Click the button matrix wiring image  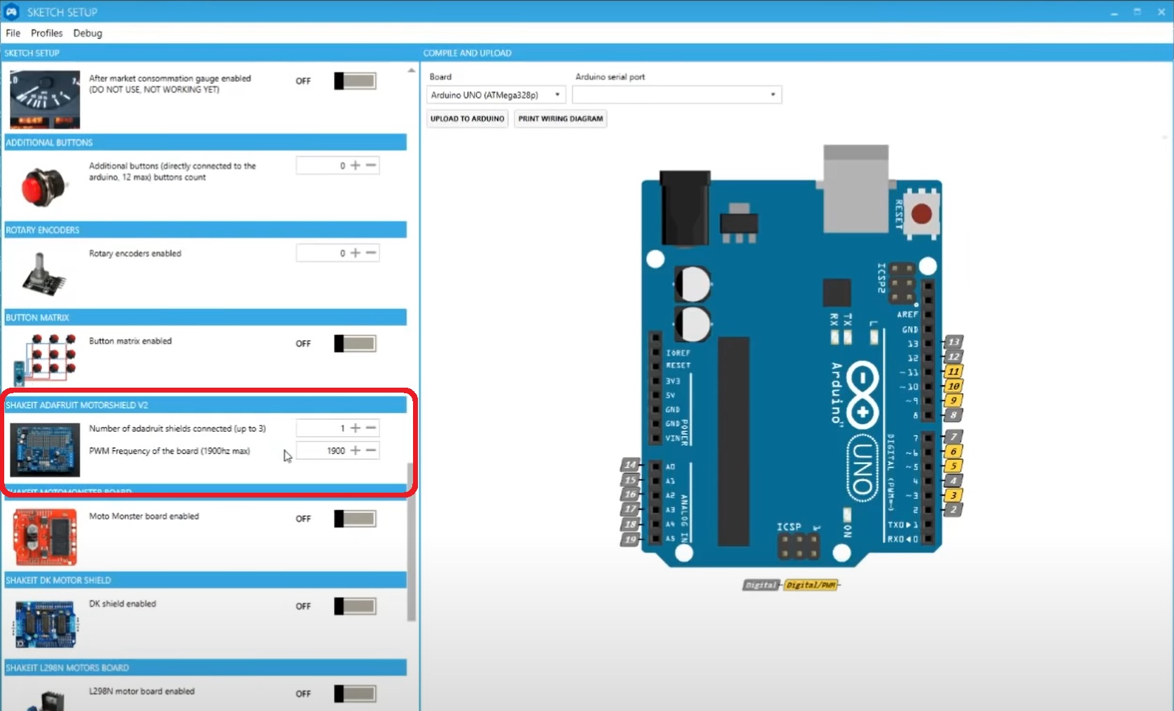click(x=45, y=359)
